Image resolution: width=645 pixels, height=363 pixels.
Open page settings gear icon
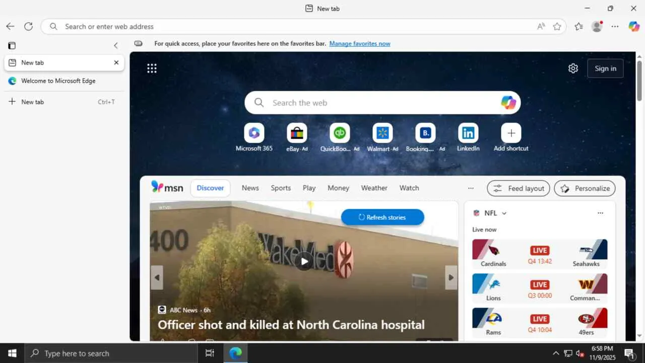[573, 68]
